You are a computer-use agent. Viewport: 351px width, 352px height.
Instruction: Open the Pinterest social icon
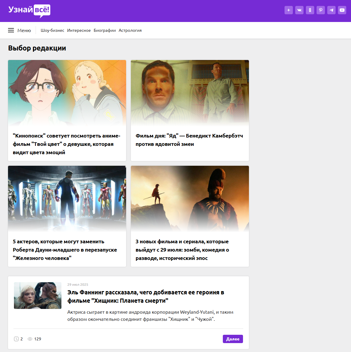click(x=321, y=10)
